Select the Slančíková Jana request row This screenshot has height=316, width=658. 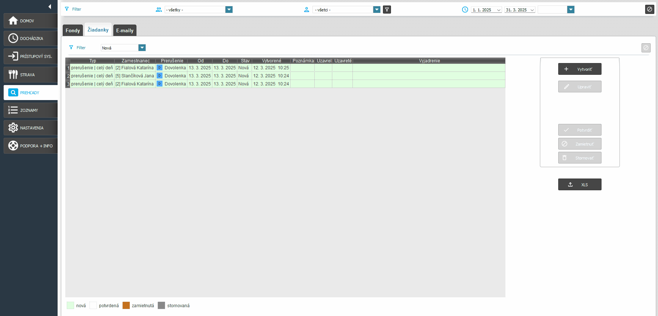coord(135,76)
